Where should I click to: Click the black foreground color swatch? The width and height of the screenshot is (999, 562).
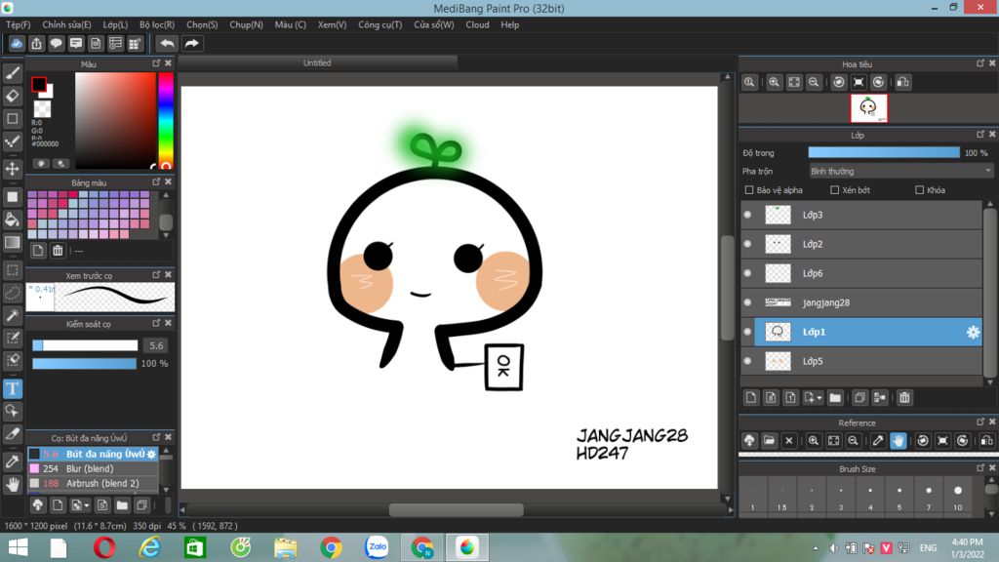[39, 84]
